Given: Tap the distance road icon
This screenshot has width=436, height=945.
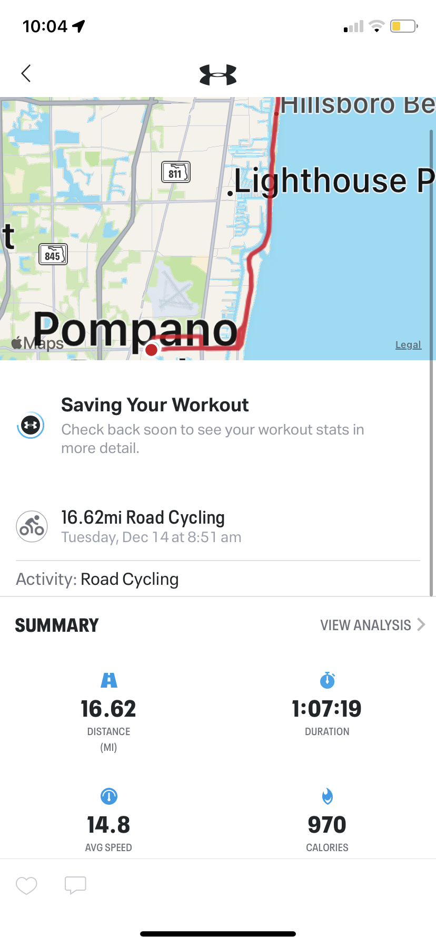Looking at the screenshot, I should click(109, 680).
